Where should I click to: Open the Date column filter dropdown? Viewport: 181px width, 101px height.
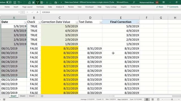pyautogui.click(x=25, y=22)
